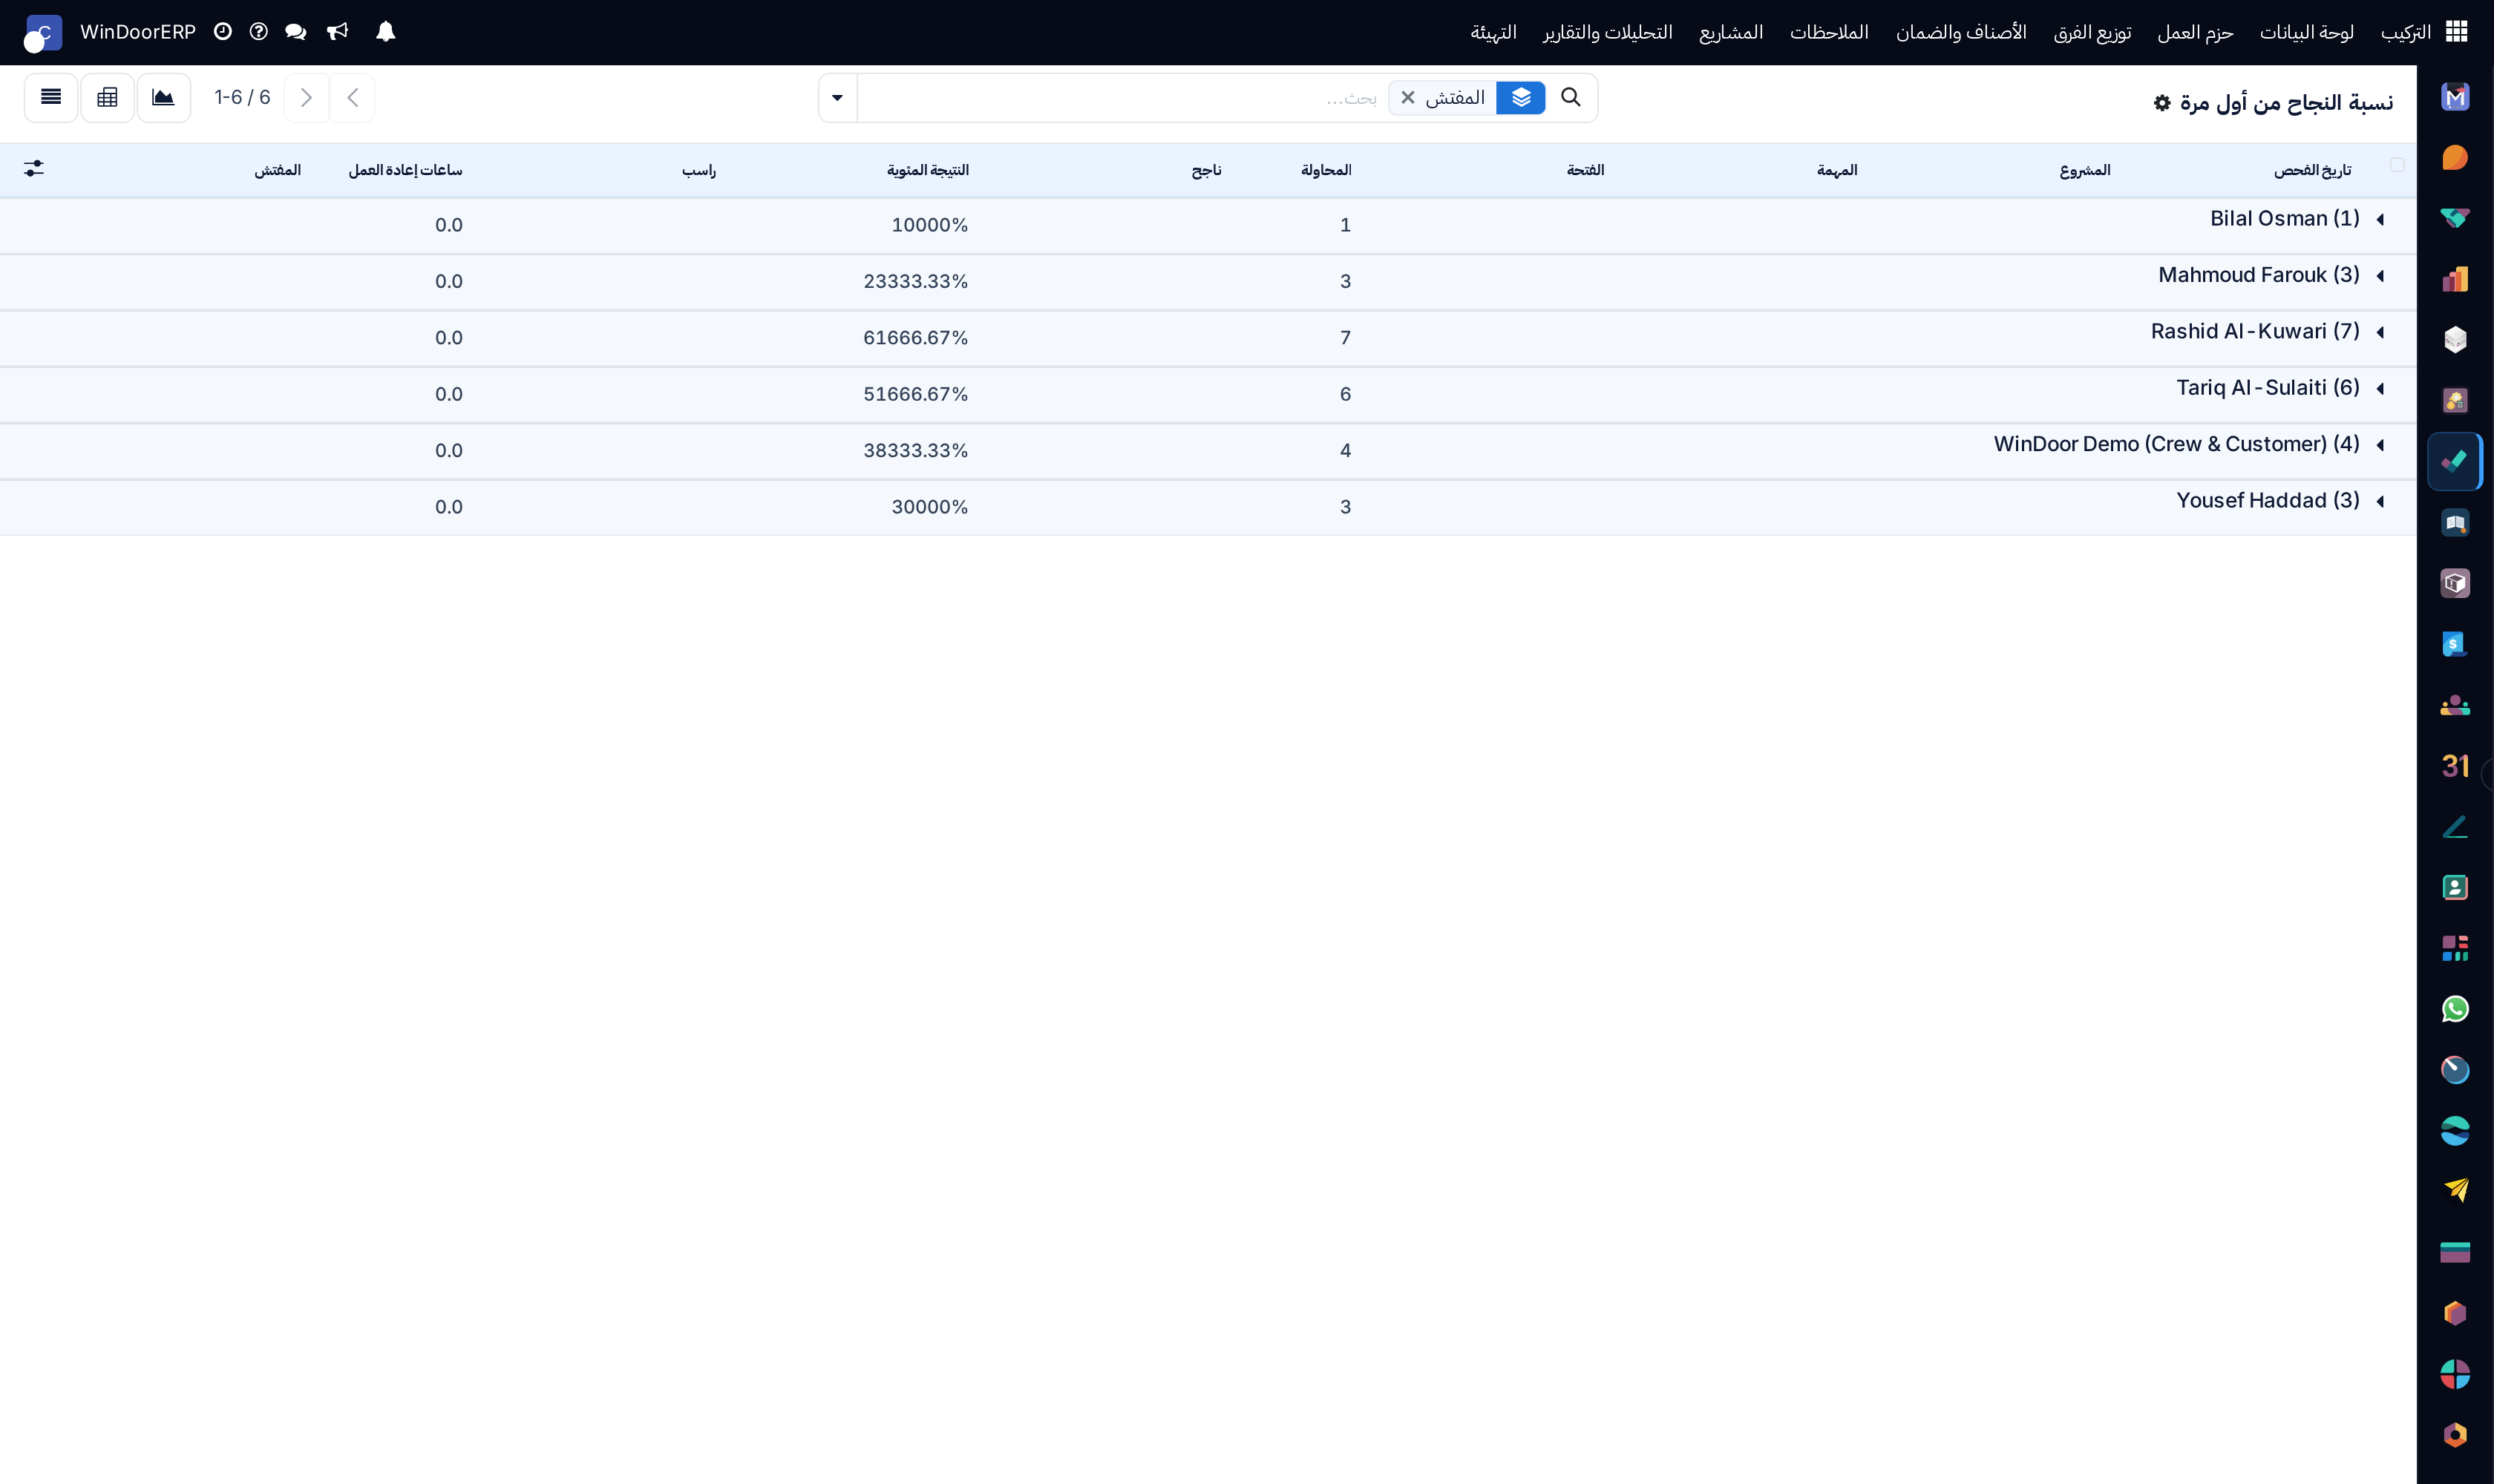Open the teal and blue waves app

coord(2455,1131)
